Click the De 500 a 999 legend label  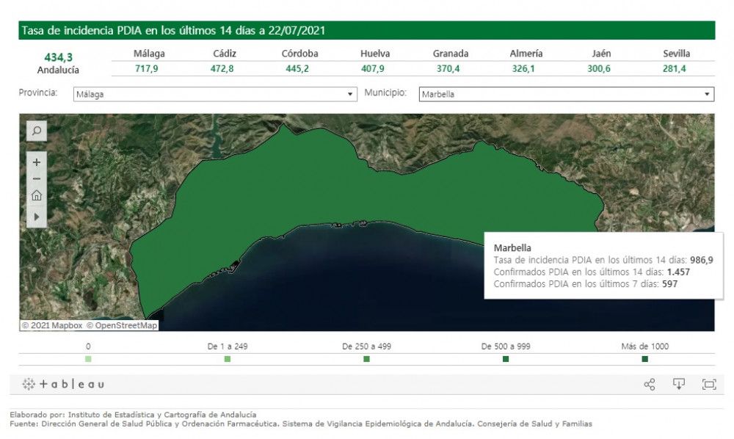(x=506, y=347)
